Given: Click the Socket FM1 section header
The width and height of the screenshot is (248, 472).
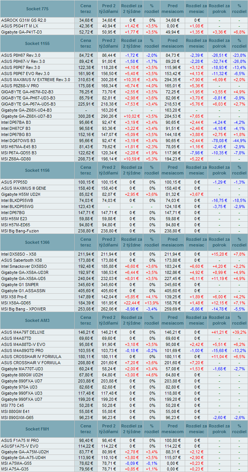Looking at the screenshot, I should click(37, 429).
